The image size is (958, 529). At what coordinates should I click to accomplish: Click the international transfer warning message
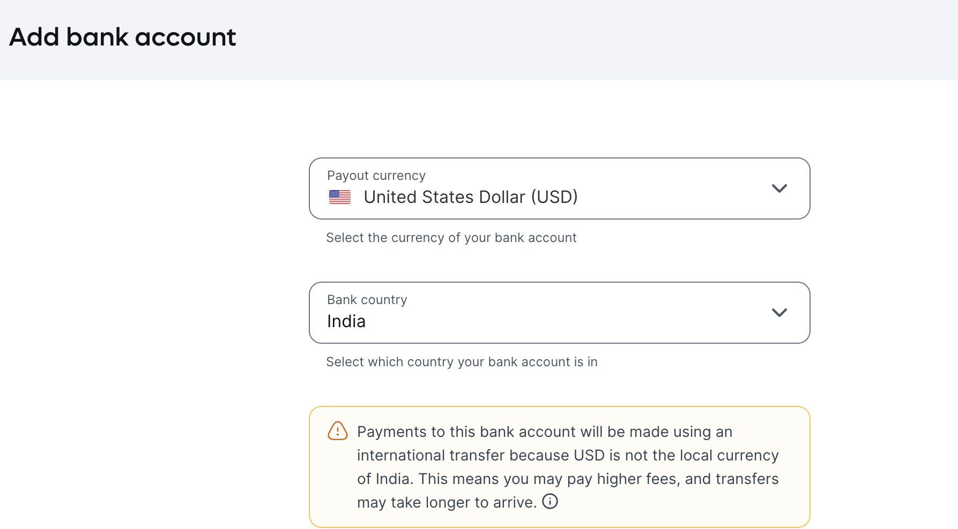click(x=568, y=466)
